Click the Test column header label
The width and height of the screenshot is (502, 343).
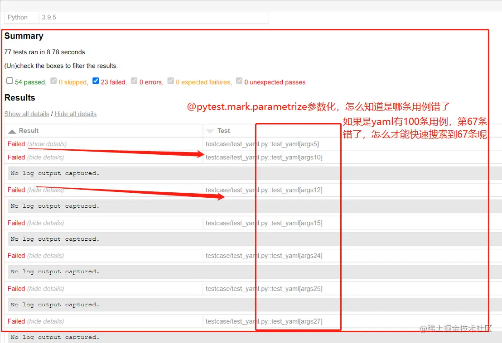point(224,131)
